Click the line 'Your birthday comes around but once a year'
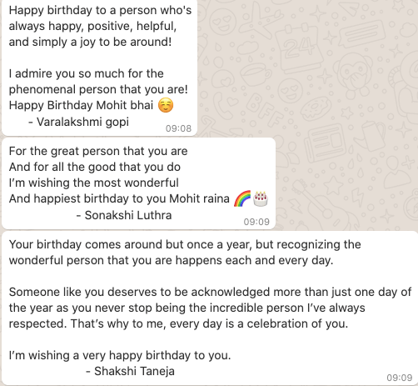 [130, 244]
